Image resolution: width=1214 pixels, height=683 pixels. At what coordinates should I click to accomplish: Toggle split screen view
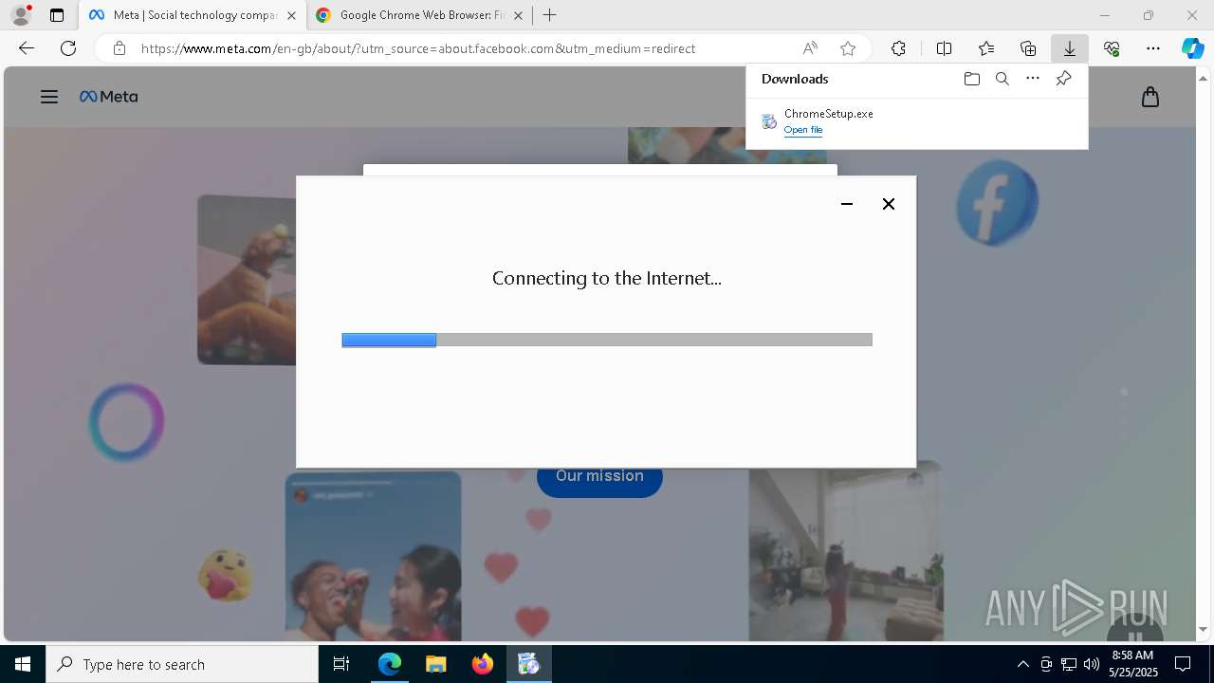tap(945, 48)
